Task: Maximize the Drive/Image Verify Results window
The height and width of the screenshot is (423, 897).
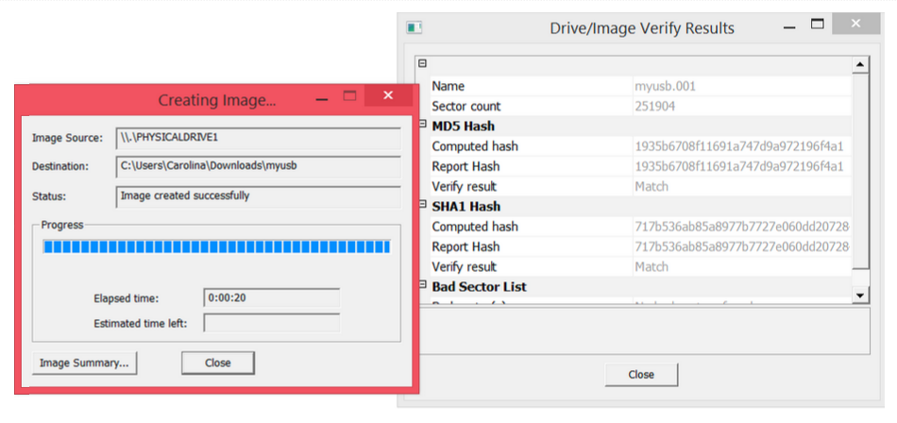Action: click(818, 25)
